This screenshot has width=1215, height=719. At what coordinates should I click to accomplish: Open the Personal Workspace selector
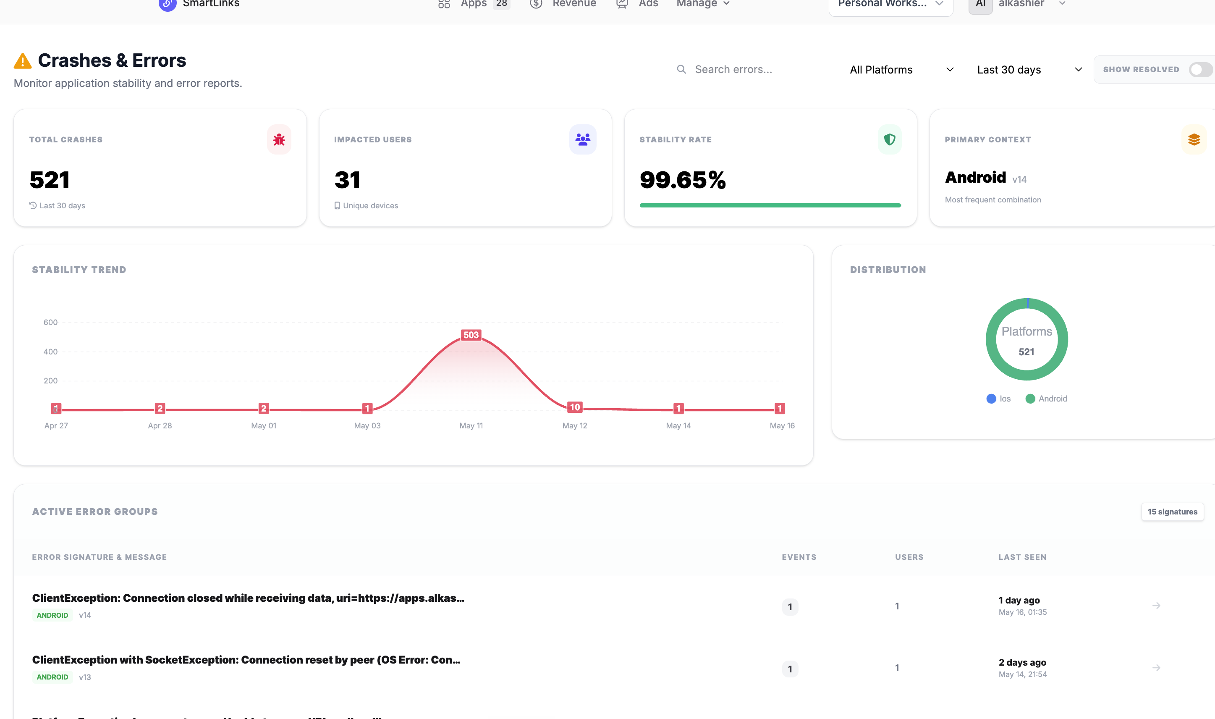[890, 5]
